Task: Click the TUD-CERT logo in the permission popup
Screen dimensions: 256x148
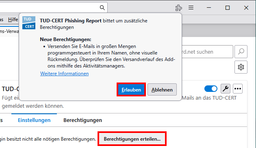Action: click(x=29, y=23)
